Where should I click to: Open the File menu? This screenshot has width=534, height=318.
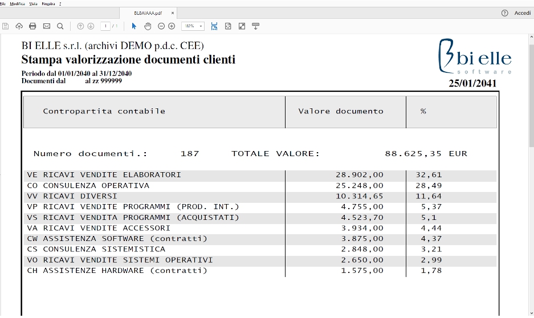(x=3, y=4)
